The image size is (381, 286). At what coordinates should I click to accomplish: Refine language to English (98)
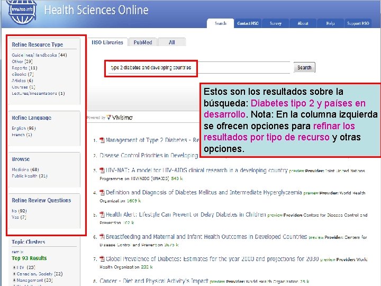24,128
